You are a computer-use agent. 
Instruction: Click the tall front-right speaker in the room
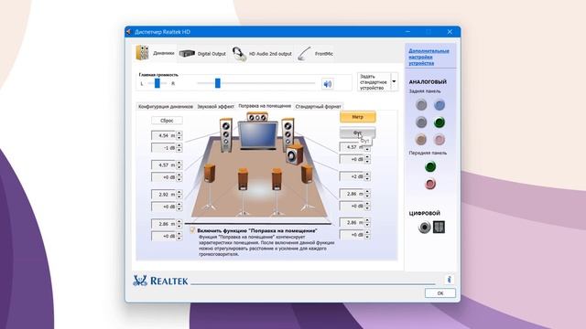point(288,134)
